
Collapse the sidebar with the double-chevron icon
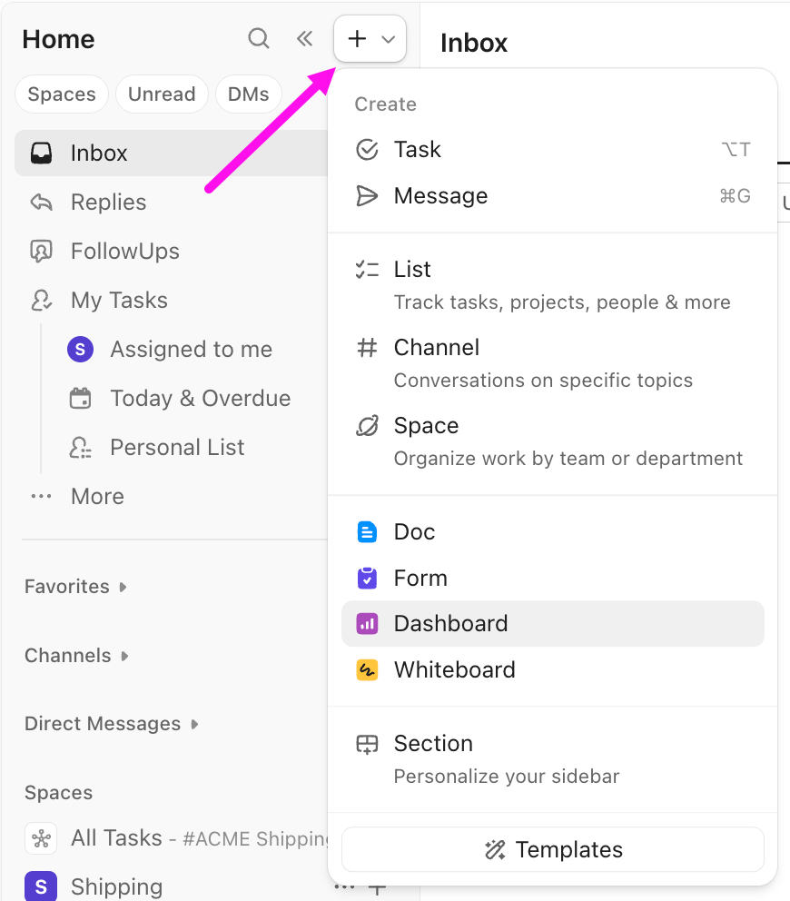304,38
